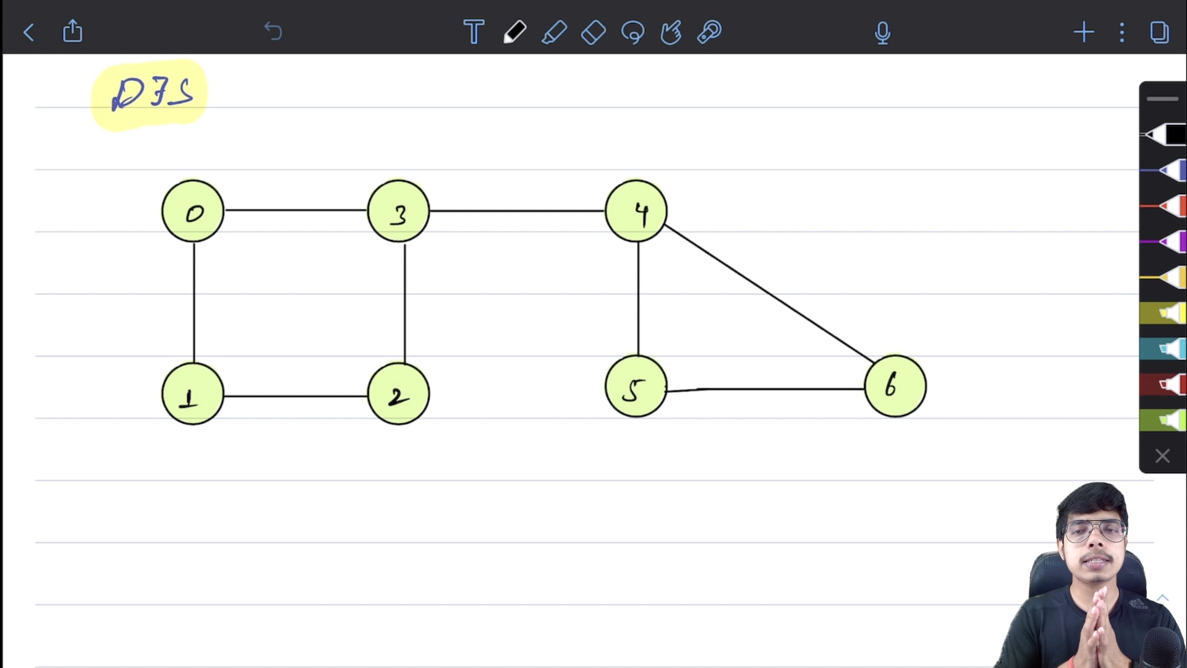This screenshot has width=1187, height=668.
Task: Pick the yellow pen
Action: (1163, 278)
